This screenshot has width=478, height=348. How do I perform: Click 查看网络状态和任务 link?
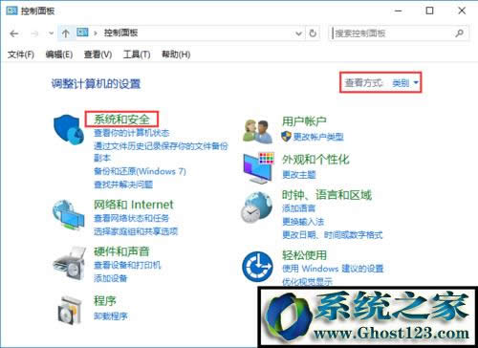pyautogui.click(x=131, y=218)
